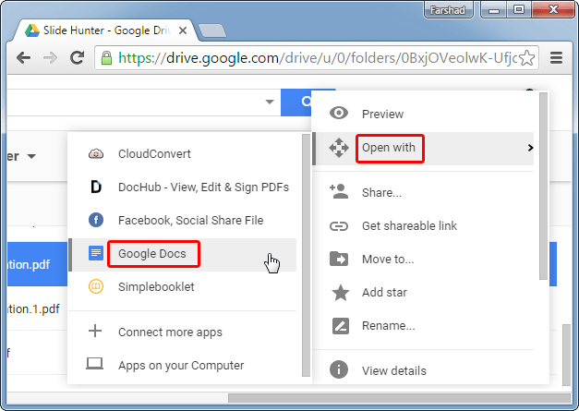
Task: Click the Add star icon
Action: [339, 293]
